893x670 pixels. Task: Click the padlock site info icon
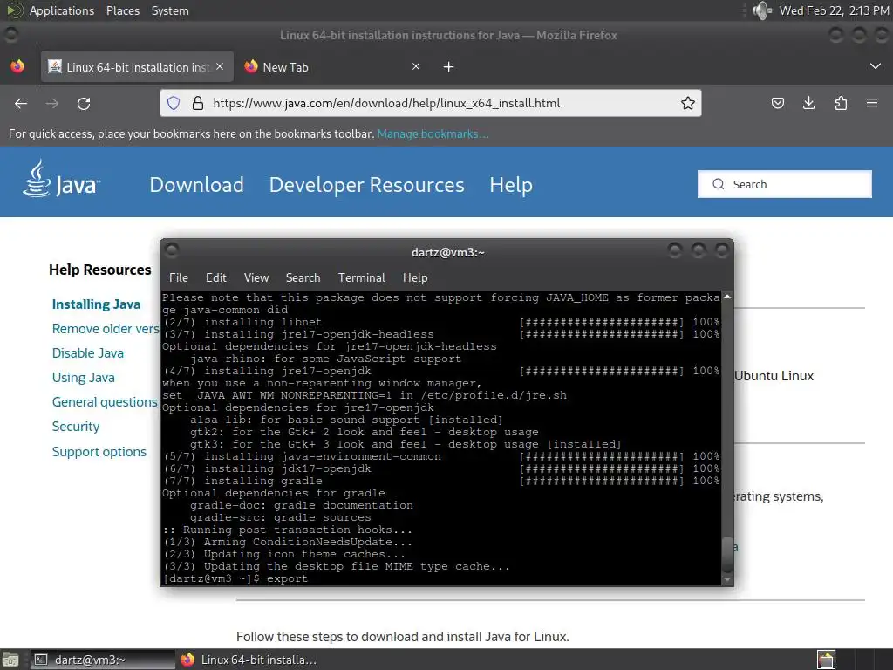[x=198, y=103]
